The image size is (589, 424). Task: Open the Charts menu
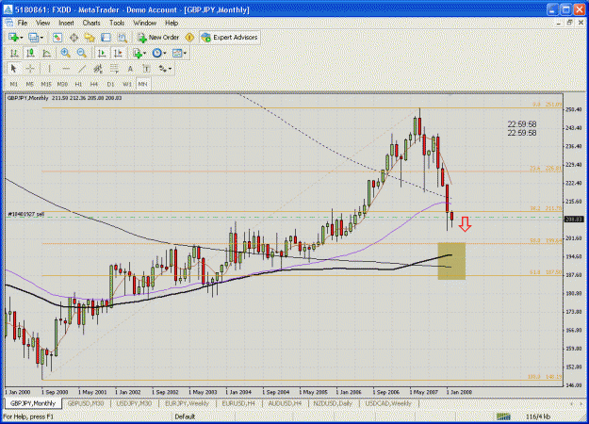[91, 23]
